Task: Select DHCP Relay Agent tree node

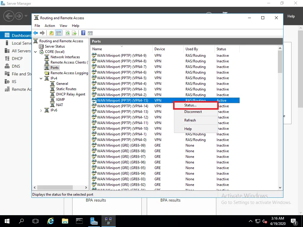Action: (x=70, y=94)
